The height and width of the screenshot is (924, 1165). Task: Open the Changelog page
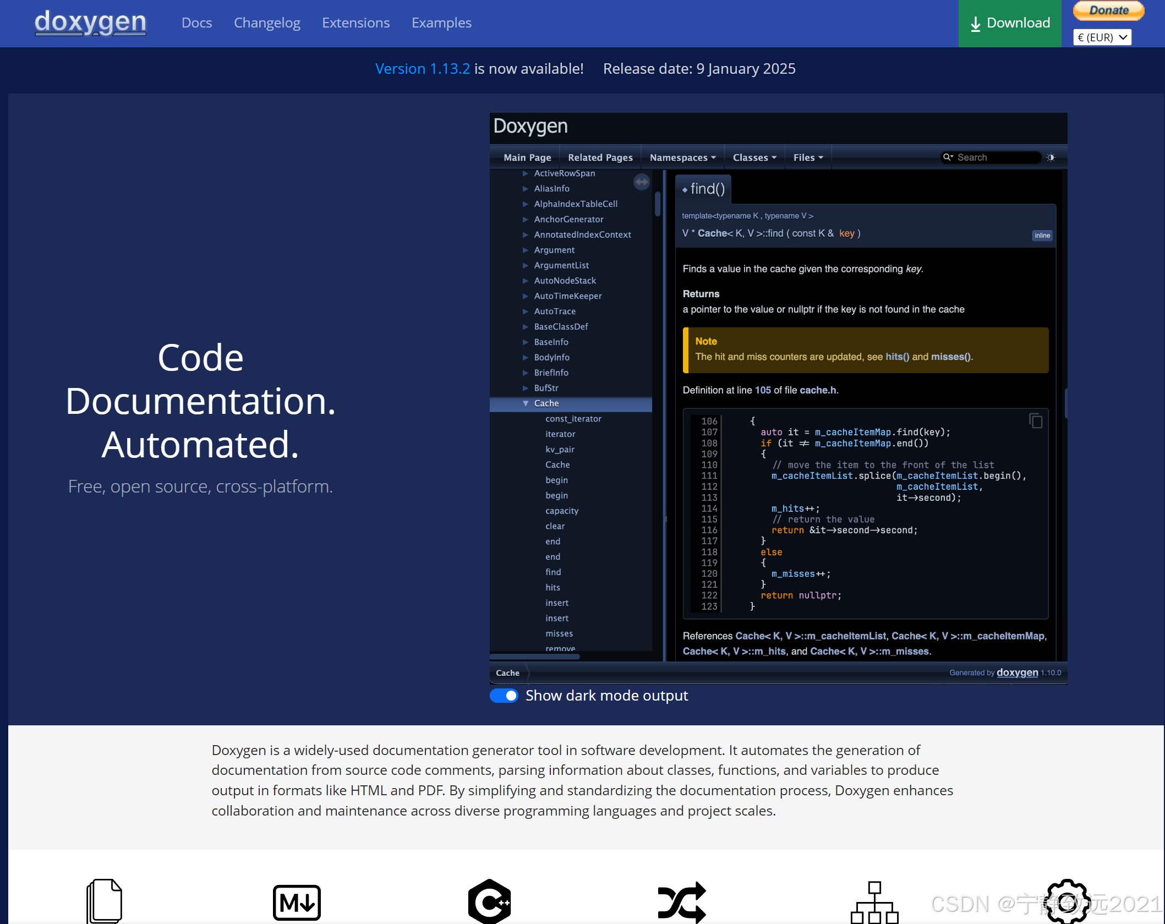(x=267, y=23)
